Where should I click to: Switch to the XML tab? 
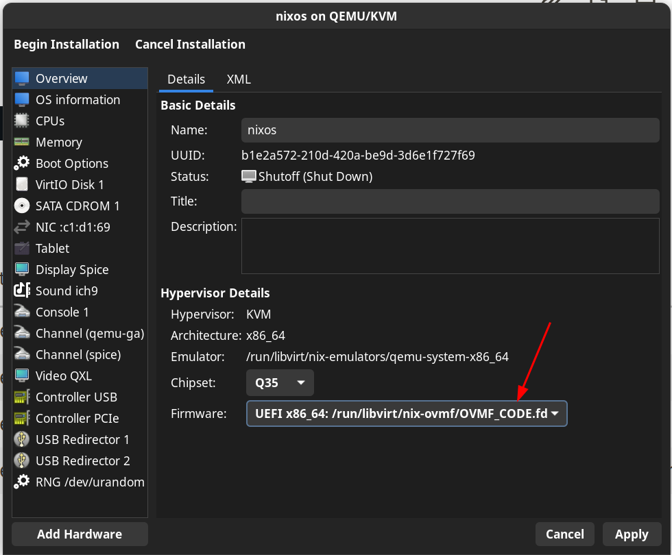(239, 79)
